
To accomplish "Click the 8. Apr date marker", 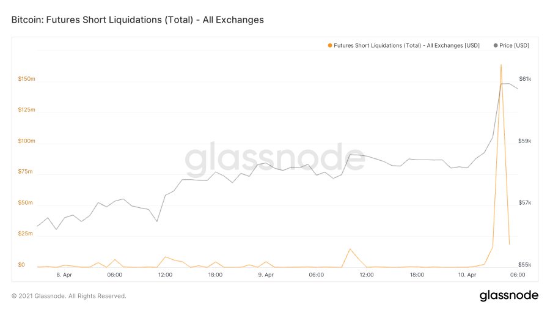I will coord(64,275).
